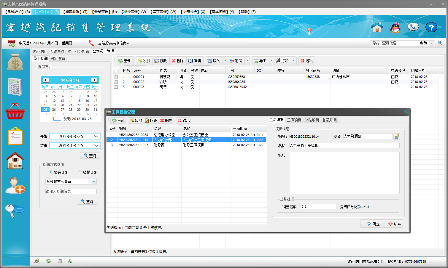Click the 放弃 button
Screen dimensions: 448x268
click(x=395, y=224)
